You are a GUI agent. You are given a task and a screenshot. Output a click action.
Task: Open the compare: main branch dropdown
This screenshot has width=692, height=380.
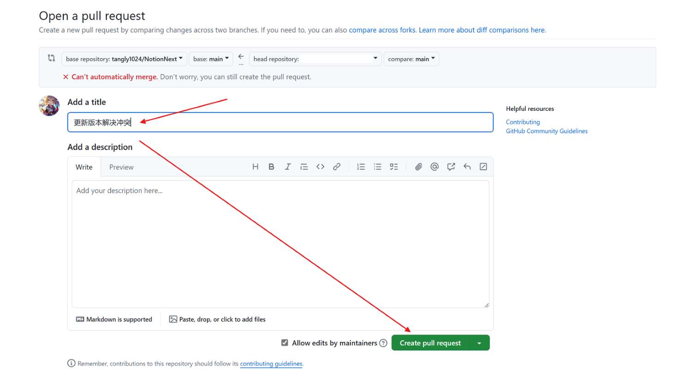(x=411, y=59)
